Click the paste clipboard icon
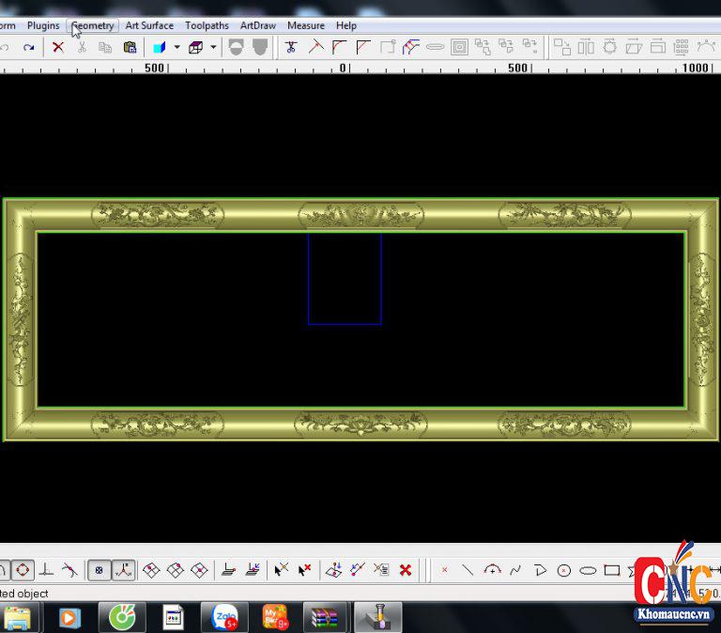This screenshot has width=721, height=633. (130, 47)
